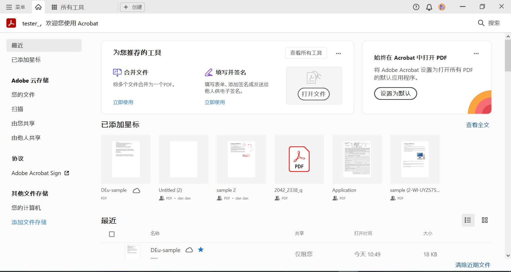Screen dimensions: 511x272
Task: Open search with the magnifier icon
Action: click(x=481, y=23)
